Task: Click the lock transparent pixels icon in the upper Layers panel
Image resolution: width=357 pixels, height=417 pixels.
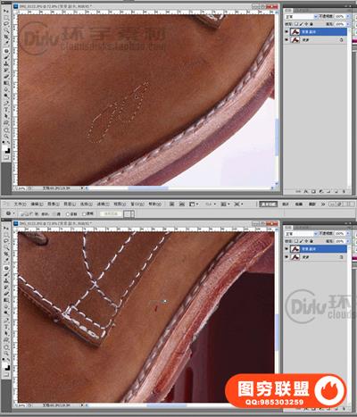Action: pos(296,24)
